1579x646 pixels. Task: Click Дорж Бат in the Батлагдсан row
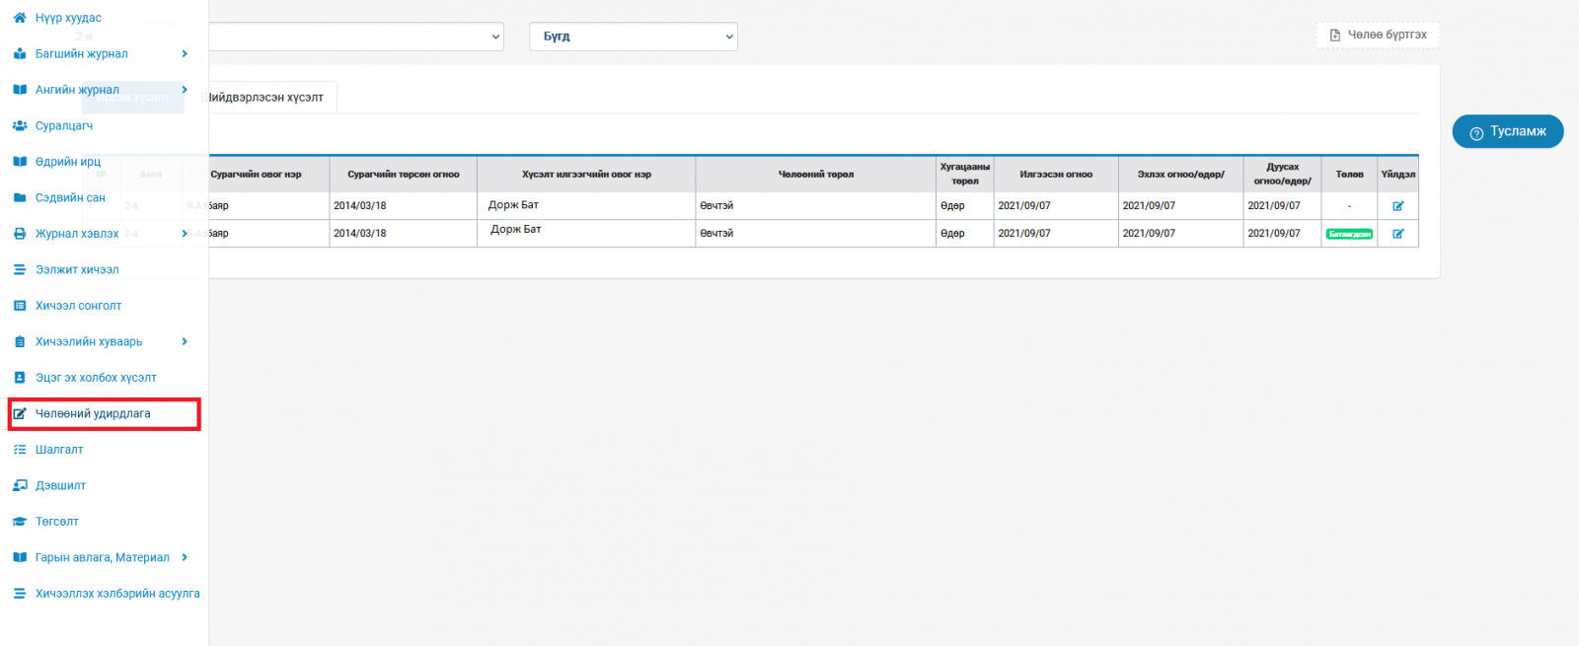point(515,230)
